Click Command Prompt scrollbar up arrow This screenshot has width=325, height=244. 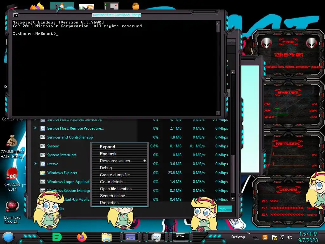coord(218,23)
